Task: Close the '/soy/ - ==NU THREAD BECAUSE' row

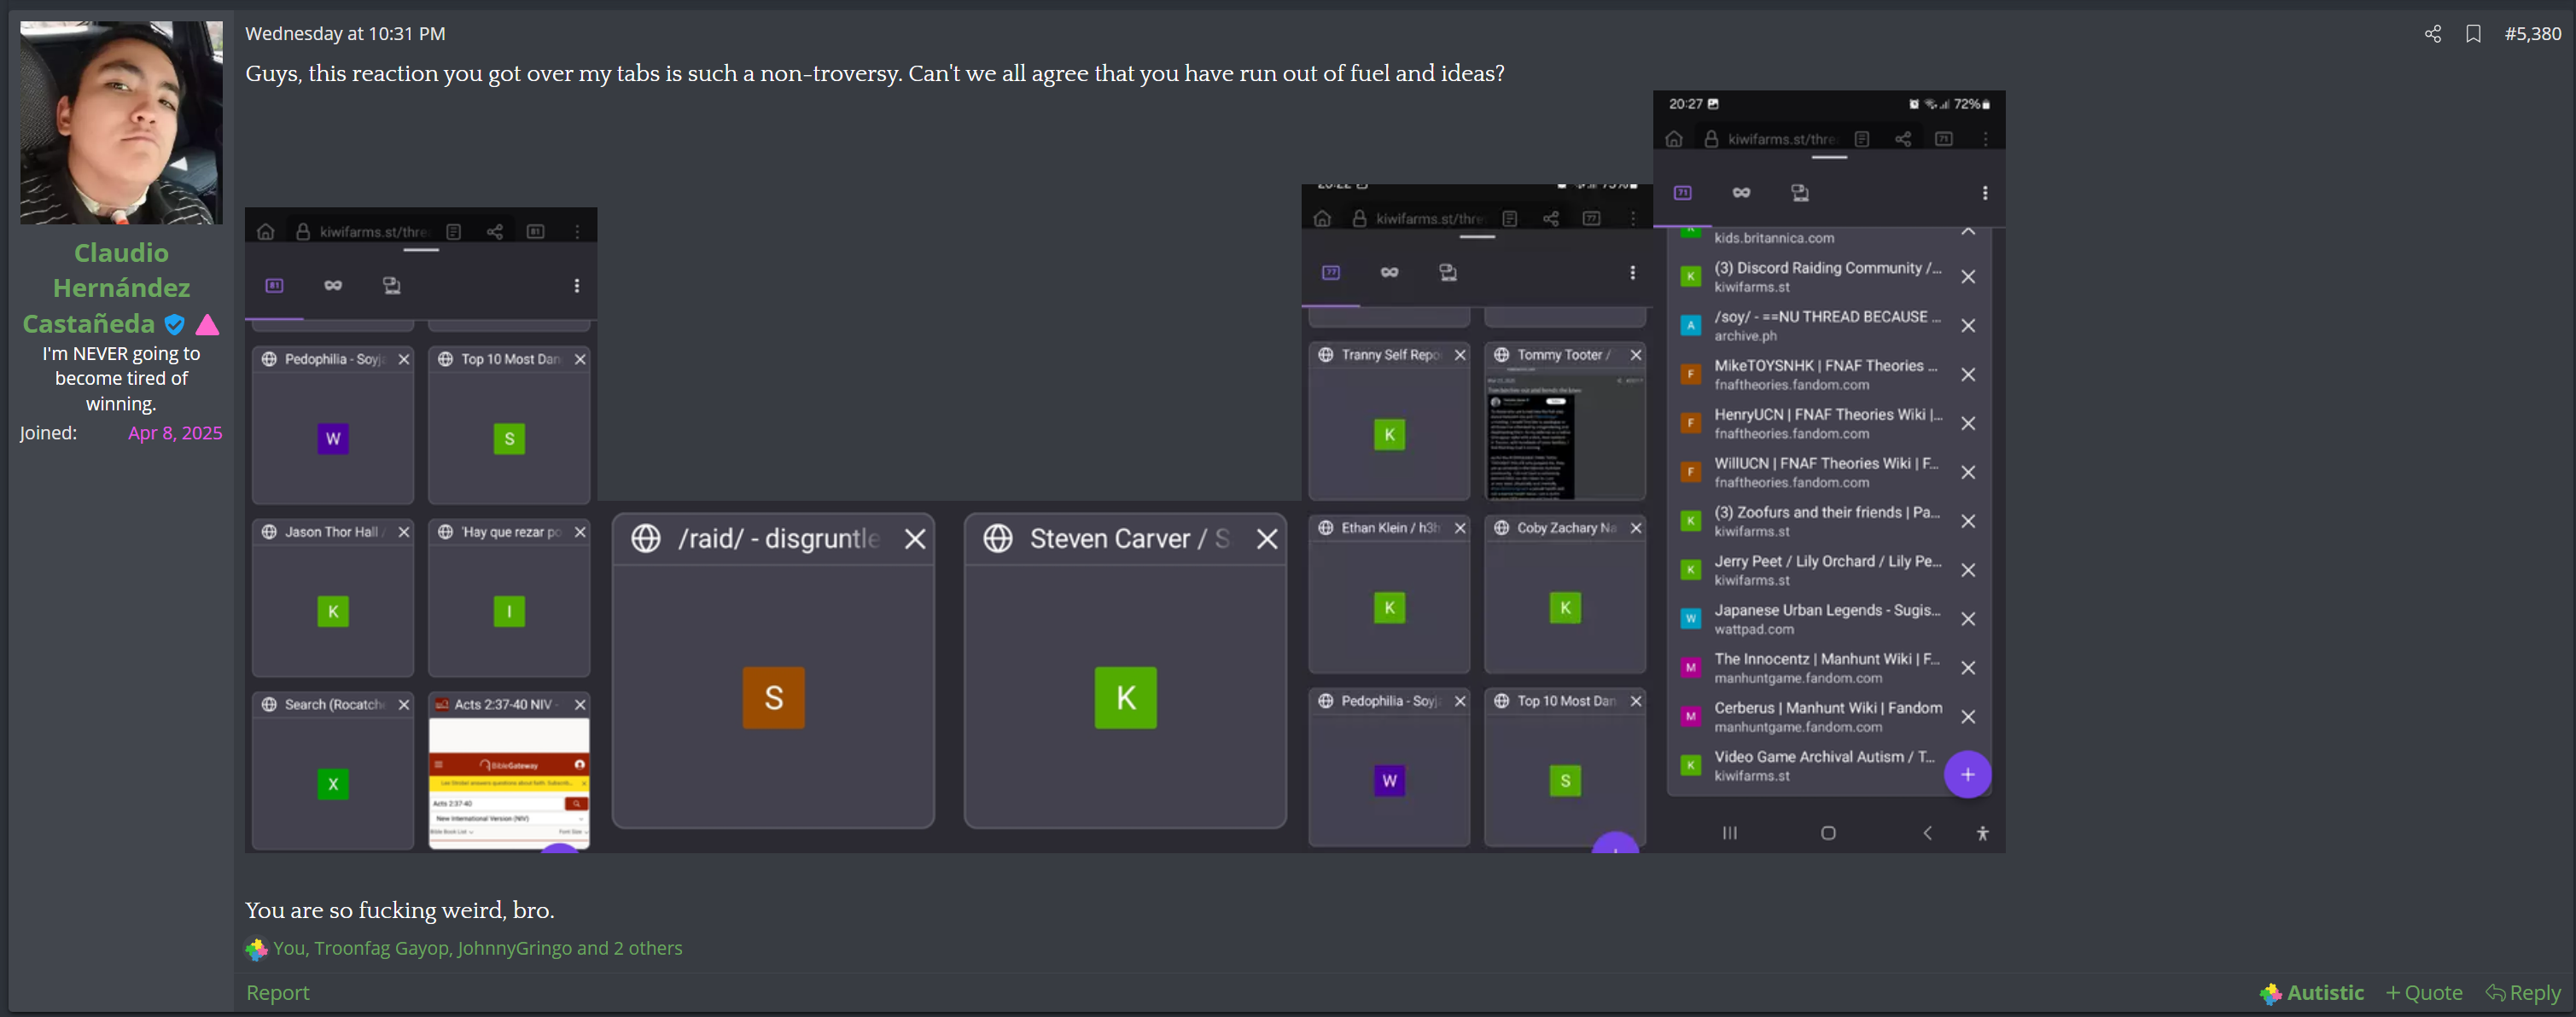Action: point(1968,326)
